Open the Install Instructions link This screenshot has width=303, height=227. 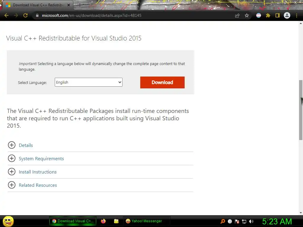point(38,172)
